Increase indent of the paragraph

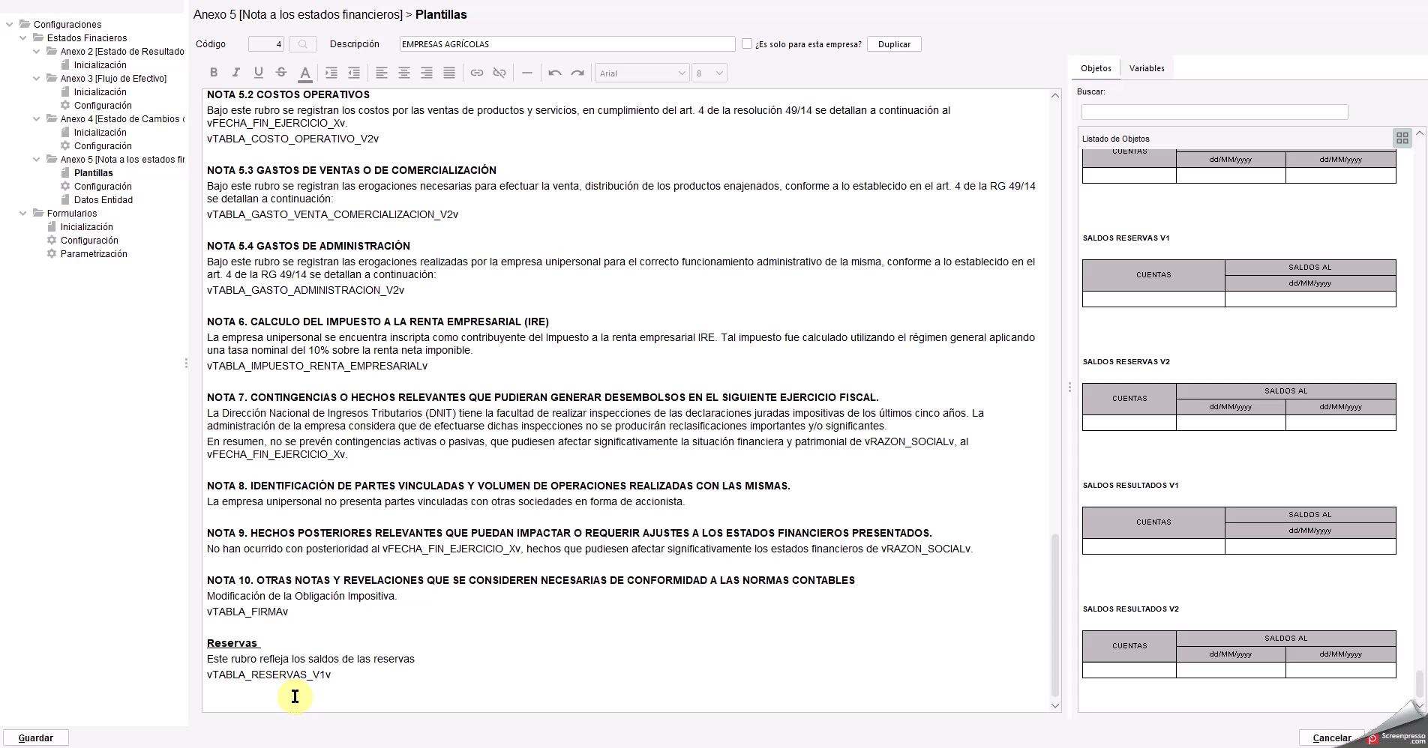[x=331, y=73]
